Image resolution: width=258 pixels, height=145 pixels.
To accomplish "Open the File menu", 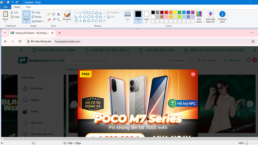I will [x=5, y=7].
